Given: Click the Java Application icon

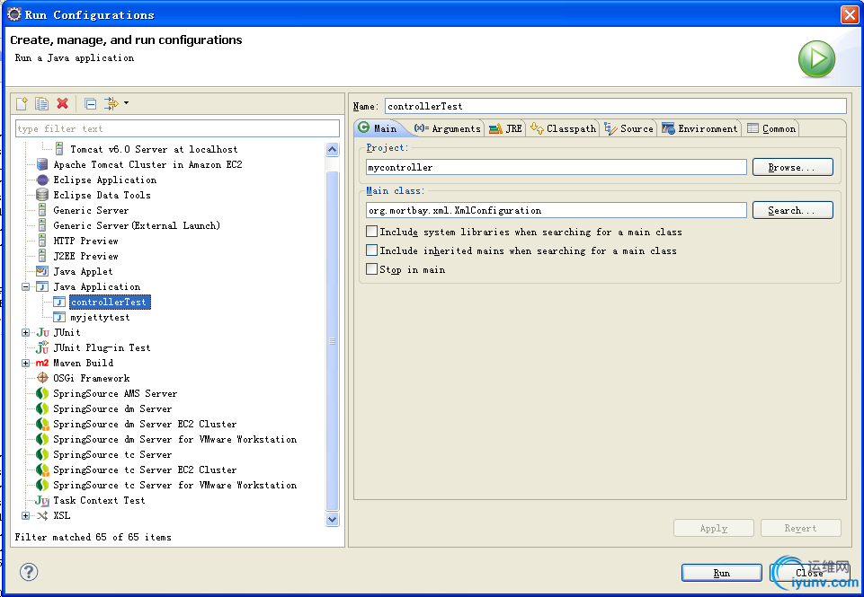Looking at the screenshot, I should 42,286.
